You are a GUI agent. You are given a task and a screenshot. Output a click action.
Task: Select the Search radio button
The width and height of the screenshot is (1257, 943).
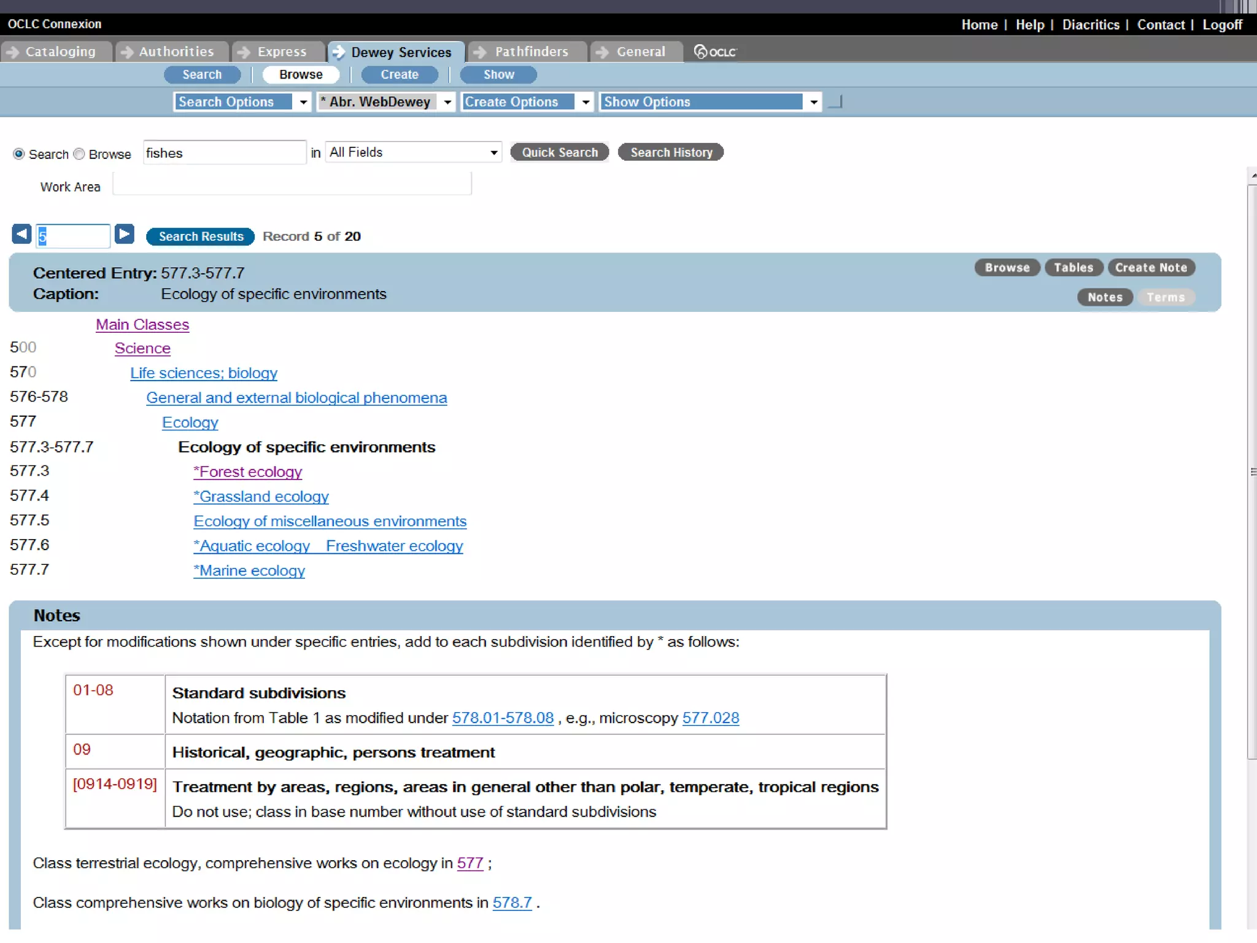click(19, 154)
